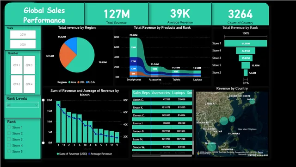Click the Sum of Revenue (USD) legend marker
296x167 pixels.
[58, 154]
